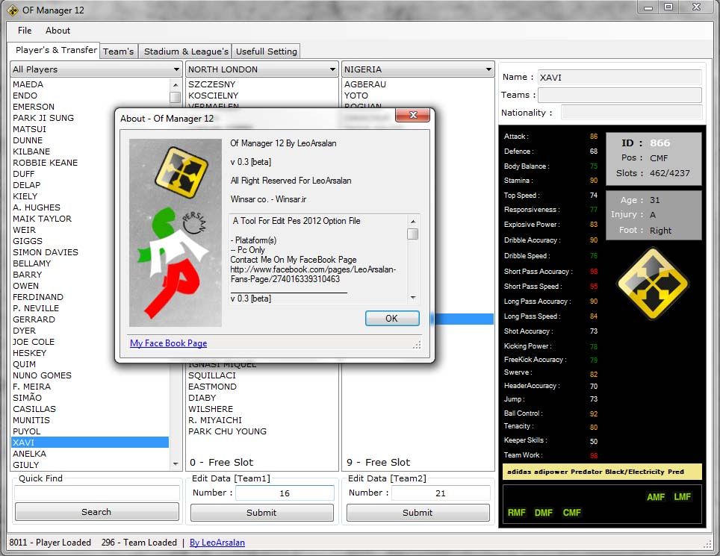Select the LMF position indicator
The image size is (720, 556).
[x=682, y=497]
